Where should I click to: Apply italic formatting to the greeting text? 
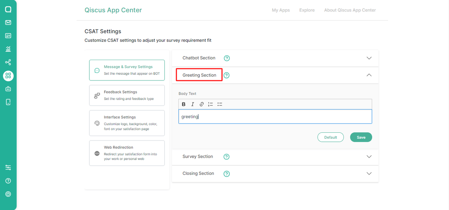tap(192, 104)
